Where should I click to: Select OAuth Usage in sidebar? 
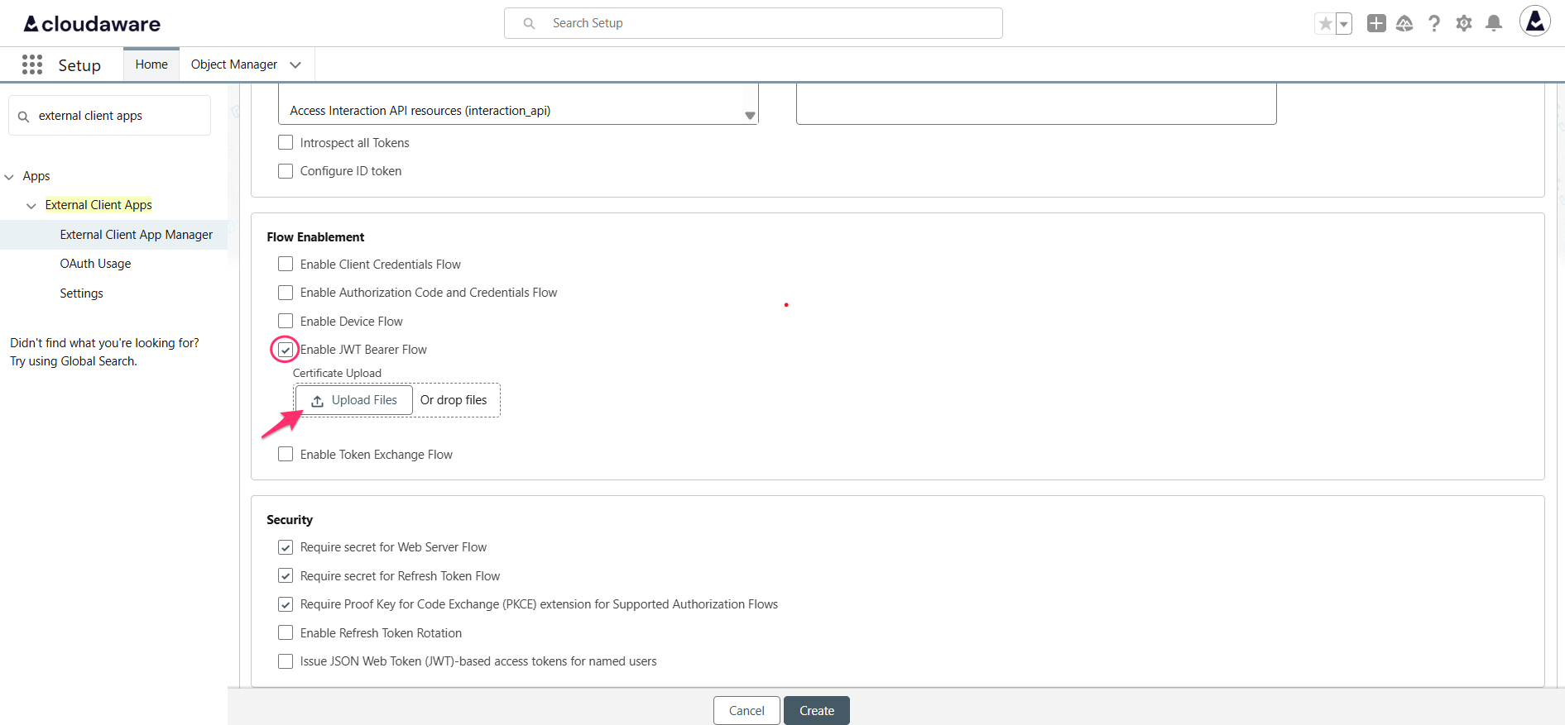(95, 264)
